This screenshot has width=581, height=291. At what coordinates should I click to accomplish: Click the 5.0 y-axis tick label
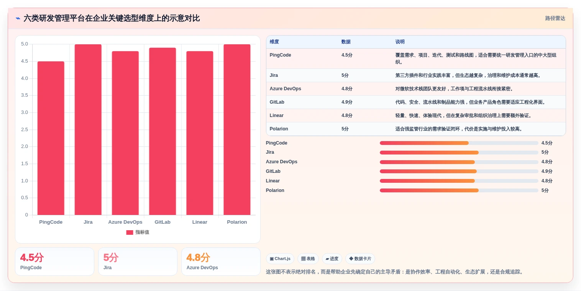click(x=25, y=44)
